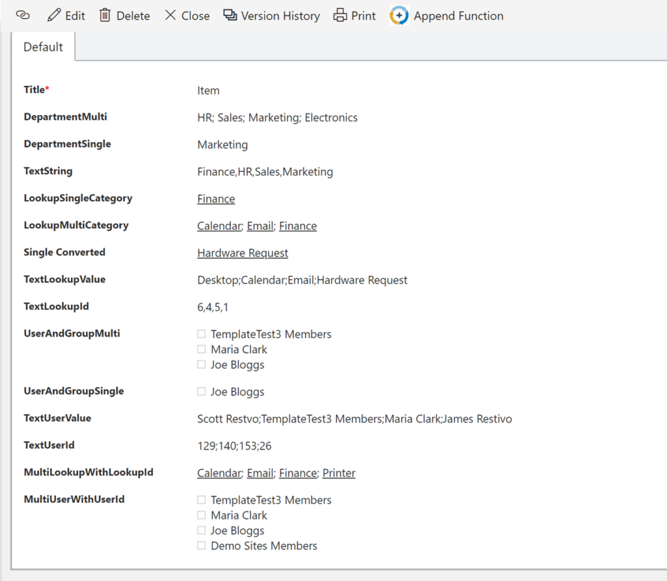Click the Title field value Item

point(208,91)
